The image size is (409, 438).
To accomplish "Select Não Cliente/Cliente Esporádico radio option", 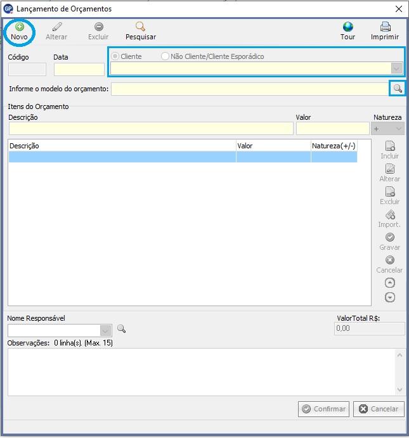I will pos(165,56).
